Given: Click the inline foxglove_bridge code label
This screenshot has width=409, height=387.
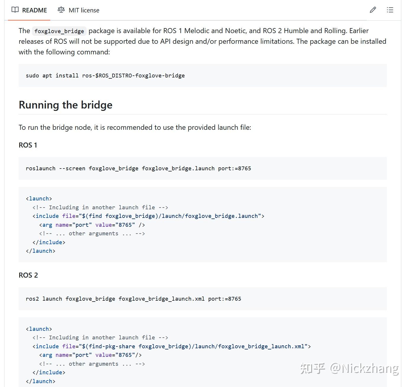Looking at the screenshot, I should pyautogui.click(x=59, y=31).
